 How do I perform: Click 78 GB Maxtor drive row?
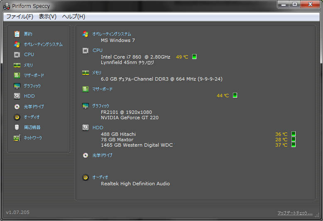(x=117, y=140)
